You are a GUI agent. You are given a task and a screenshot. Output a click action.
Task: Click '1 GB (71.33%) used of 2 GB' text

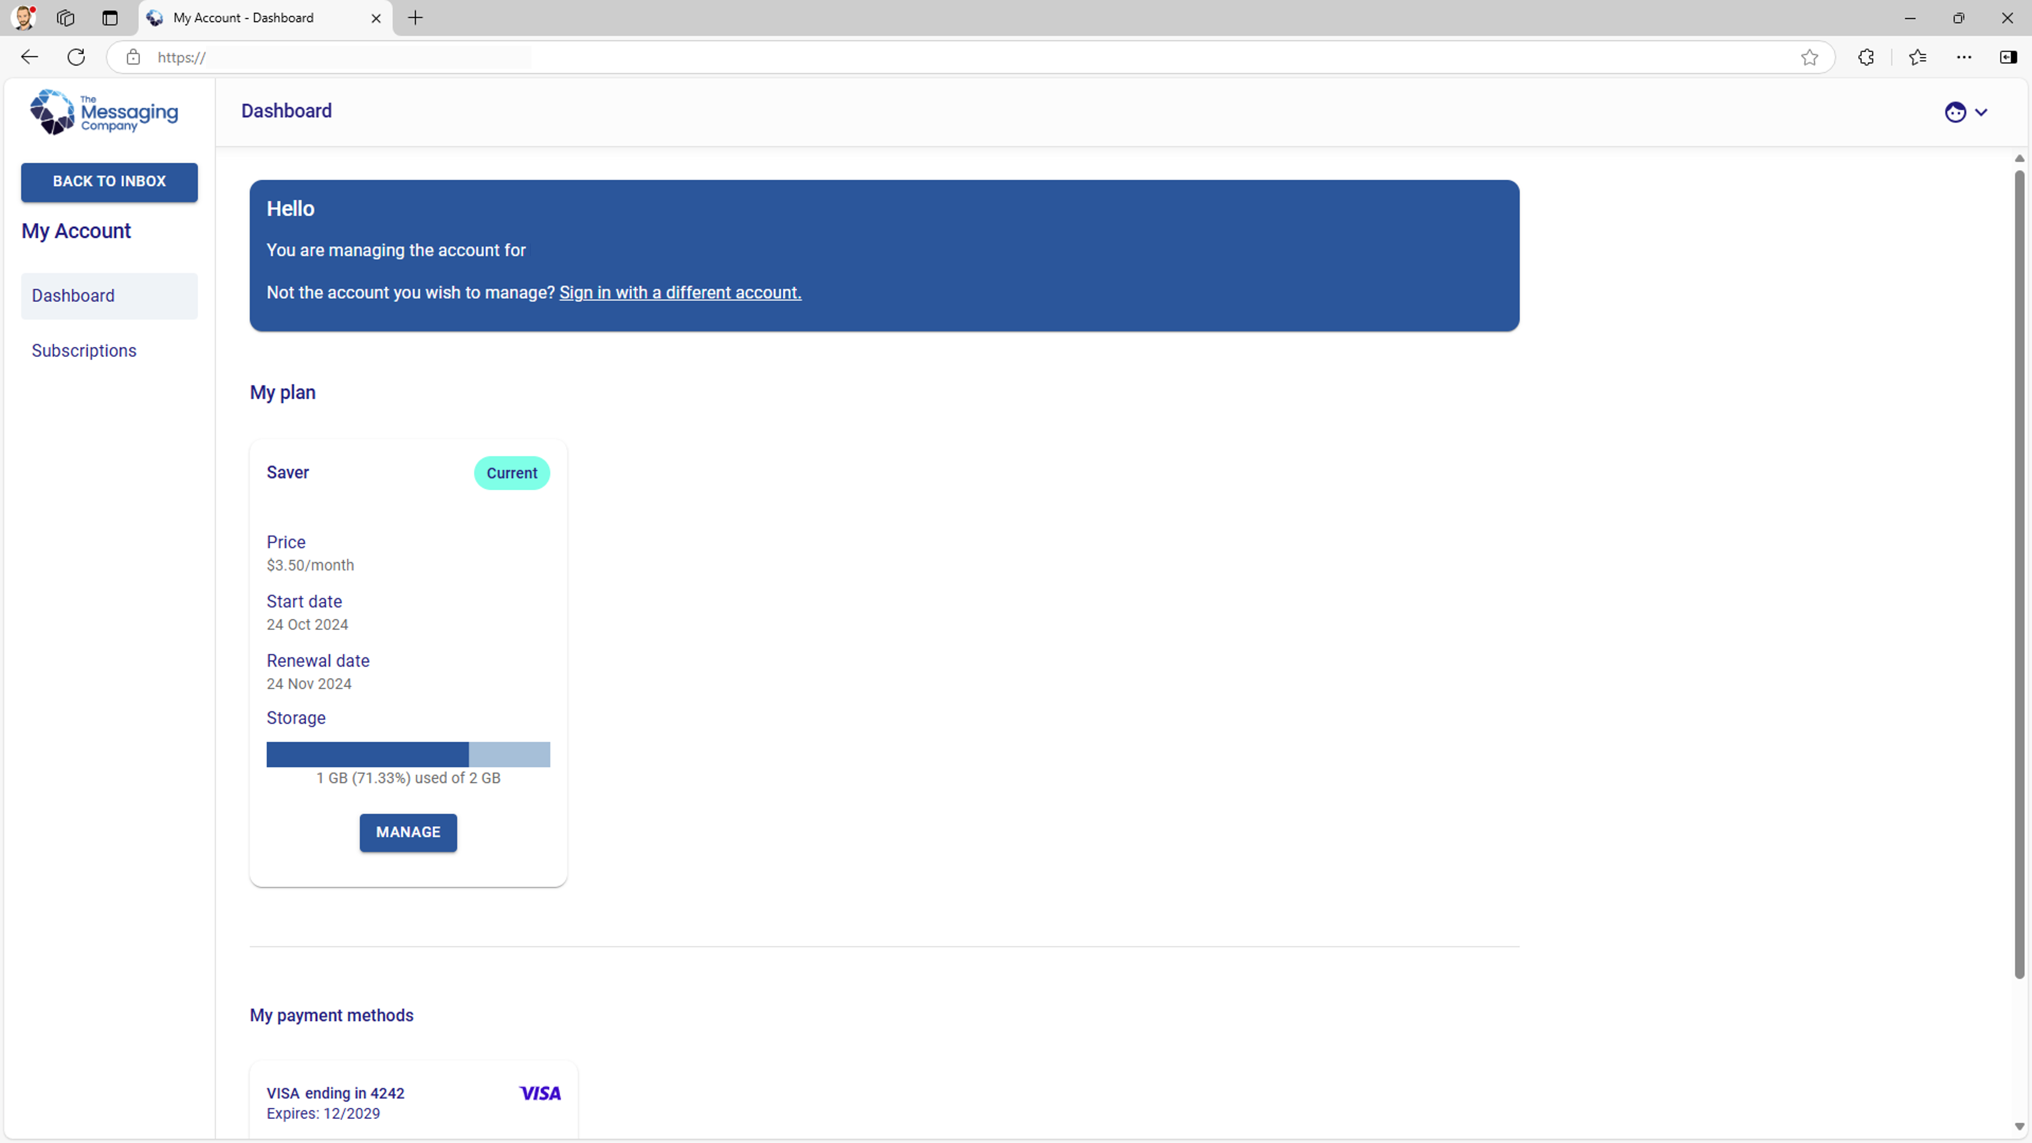[408, 778]
